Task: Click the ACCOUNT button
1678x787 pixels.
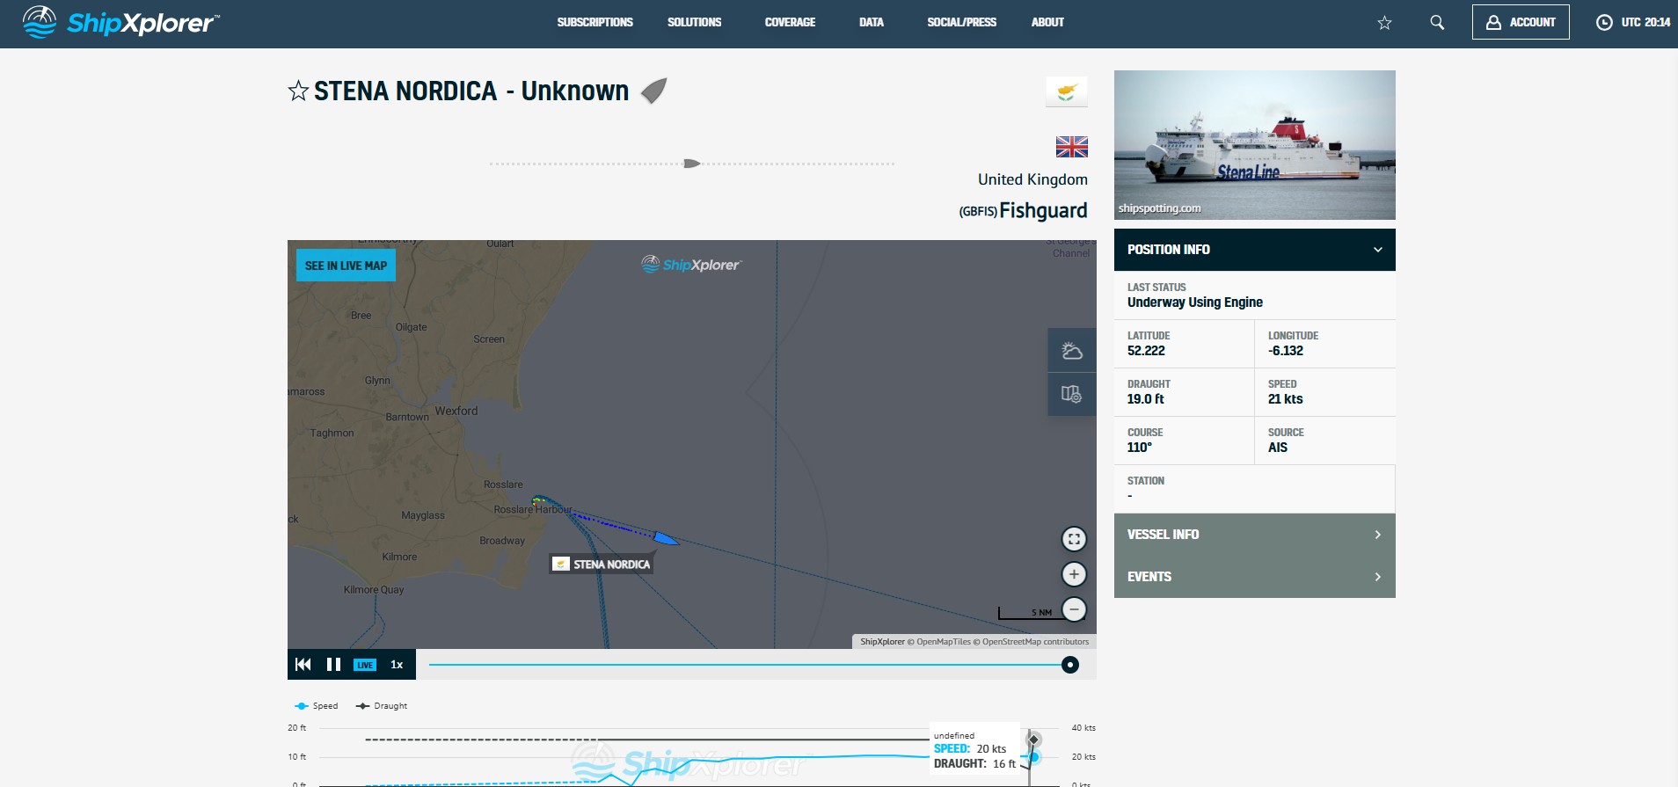Action: click(x=1521, y=23)
